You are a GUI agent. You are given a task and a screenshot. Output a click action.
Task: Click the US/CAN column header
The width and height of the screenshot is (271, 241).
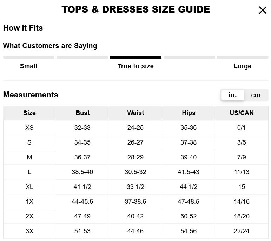242,113
